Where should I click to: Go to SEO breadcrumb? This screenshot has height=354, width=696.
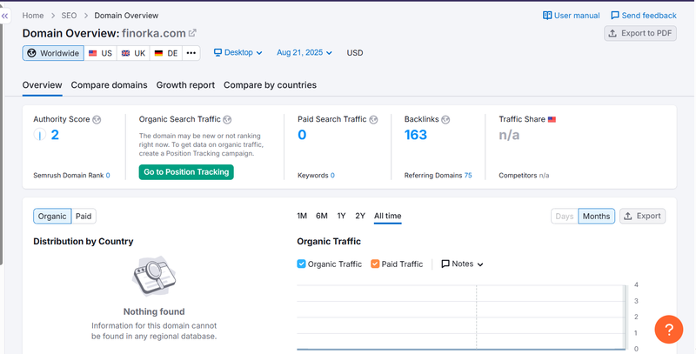69,16
